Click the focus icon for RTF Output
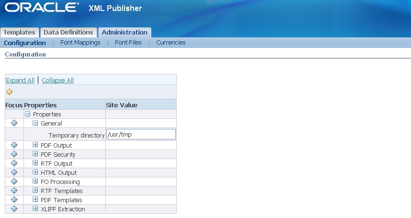Viewport: 411px width, 218px height. coord(14,163)
